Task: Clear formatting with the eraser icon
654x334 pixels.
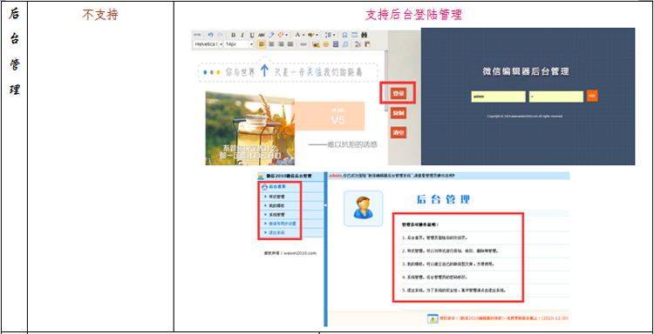Action: 271,35
